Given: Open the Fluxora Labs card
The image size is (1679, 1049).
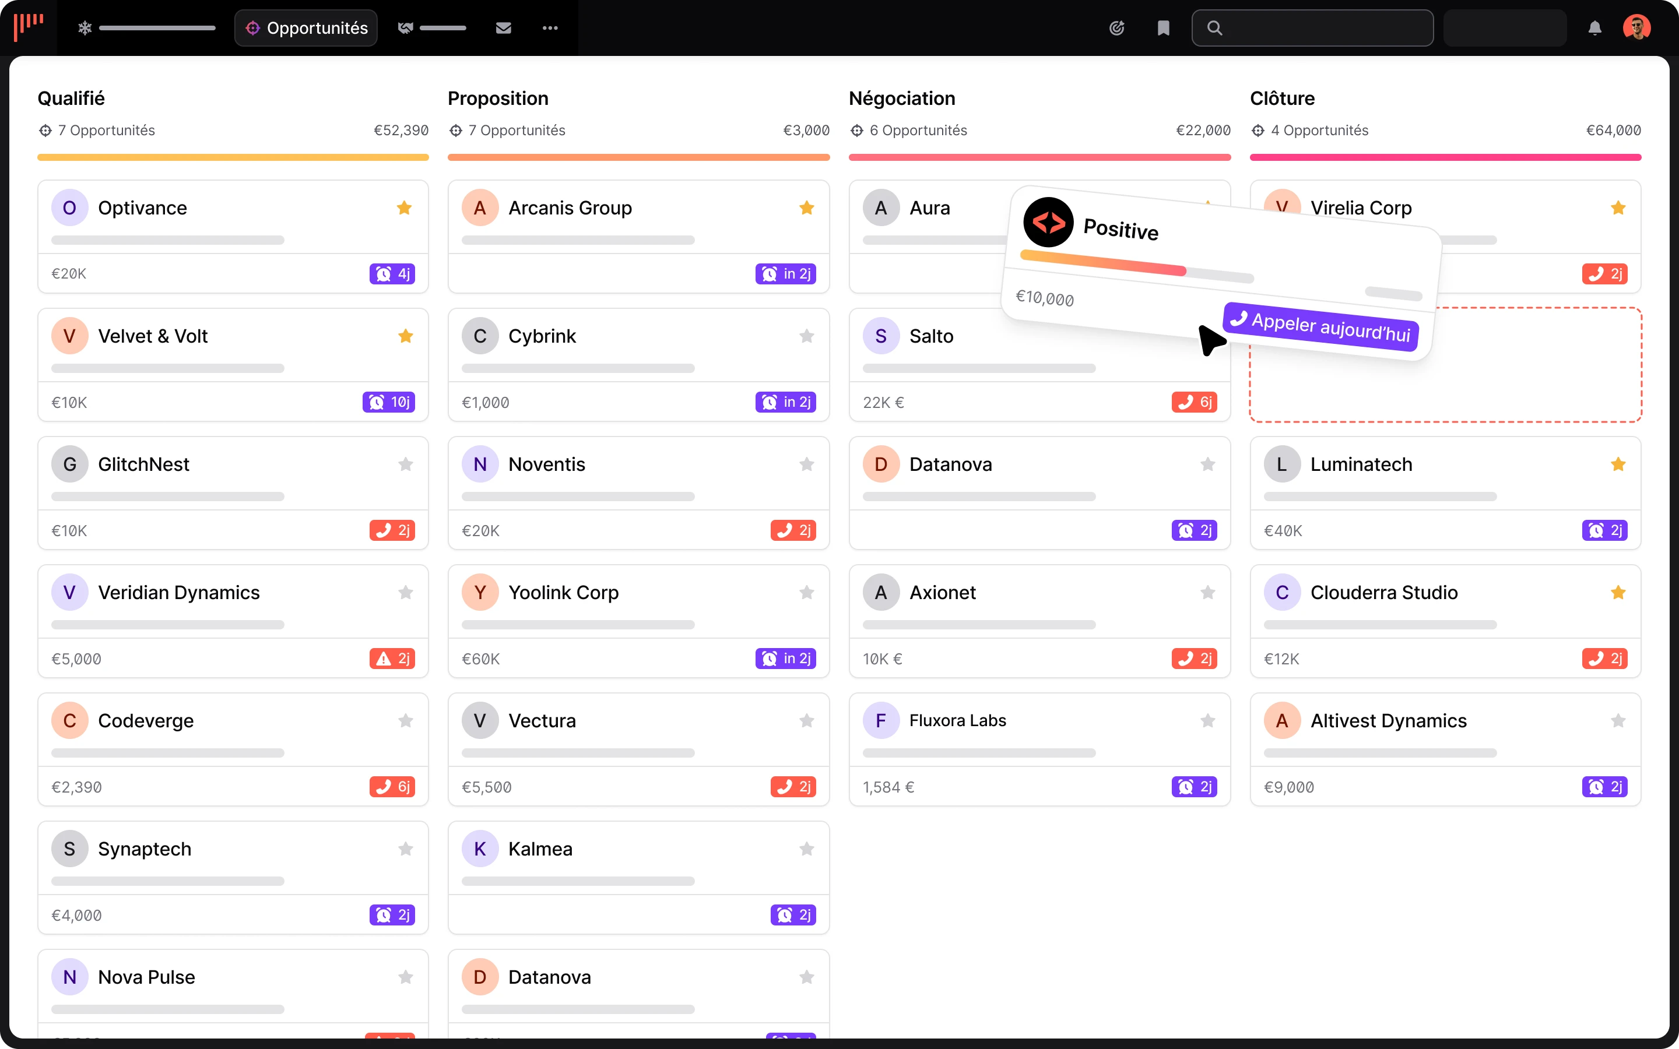Looking at the screenshot, I should [x=1039, y=749].
